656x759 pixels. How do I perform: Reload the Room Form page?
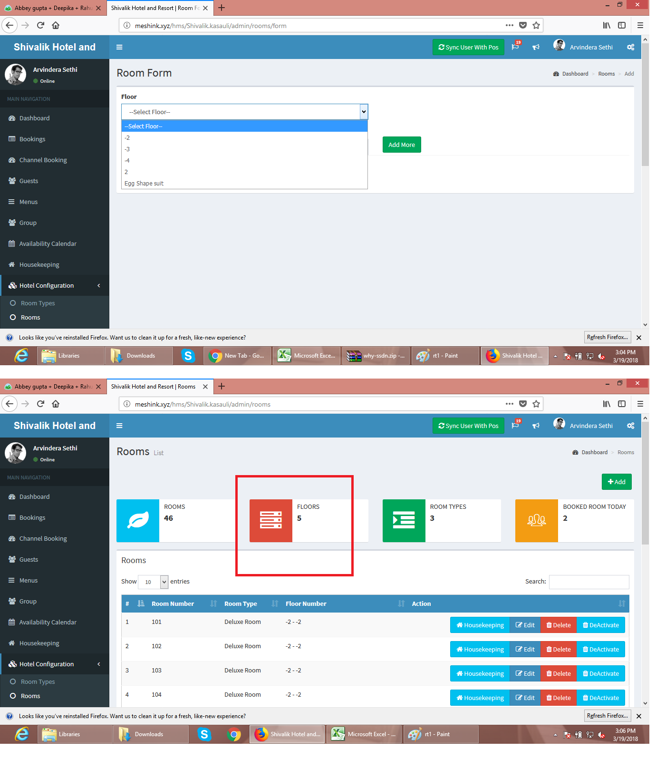40,25
